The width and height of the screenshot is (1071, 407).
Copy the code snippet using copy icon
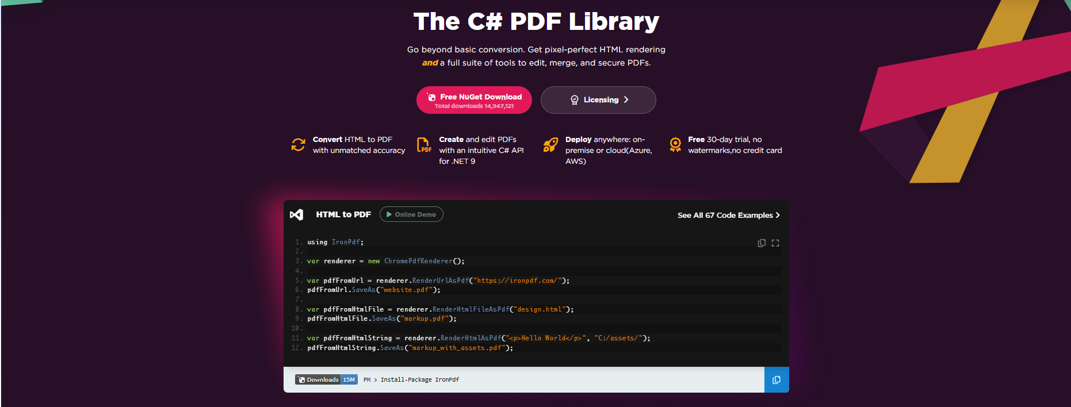(762, 243)
